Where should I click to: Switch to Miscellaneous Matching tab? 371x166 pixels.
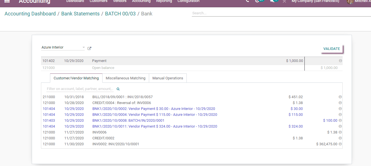pyautogui.click(x=126, y=78)
